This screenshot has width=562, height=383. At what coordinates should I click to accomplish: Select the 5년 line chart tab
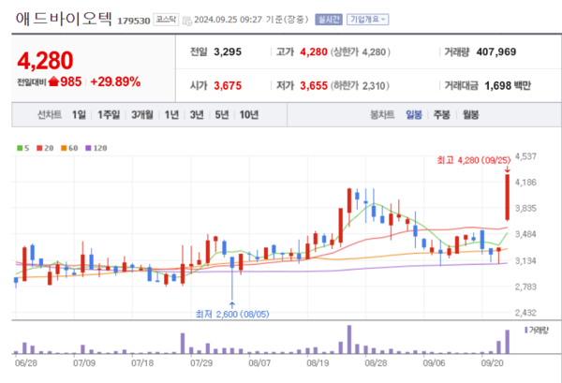(222, 114)
